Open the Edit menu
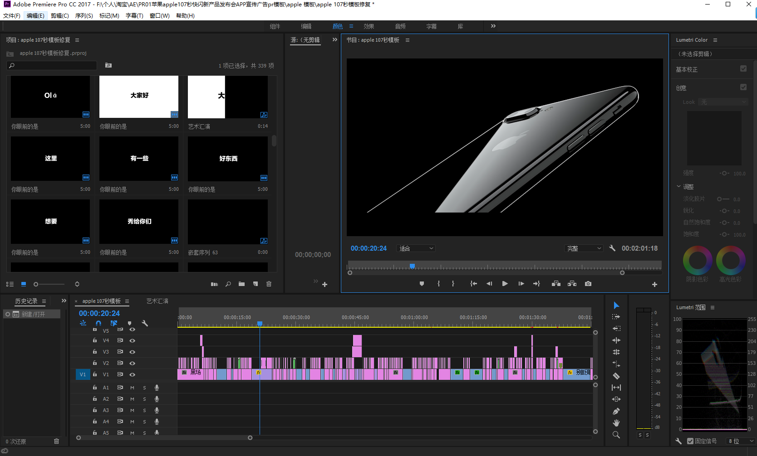 (x=35, y=15)
